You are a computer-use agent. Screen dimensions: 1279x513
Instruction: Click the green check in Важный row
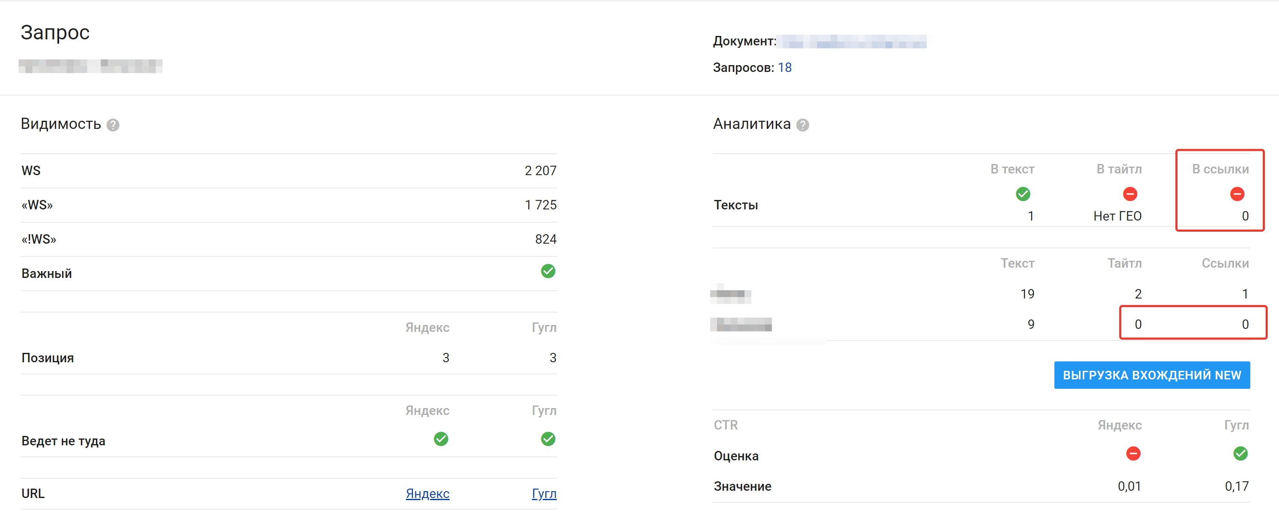tap(548, 271)
